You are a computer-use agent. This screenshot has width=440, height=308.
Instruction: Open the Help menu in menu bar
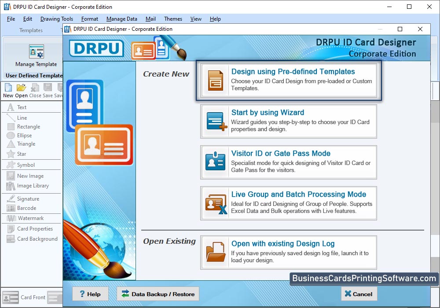215,19
